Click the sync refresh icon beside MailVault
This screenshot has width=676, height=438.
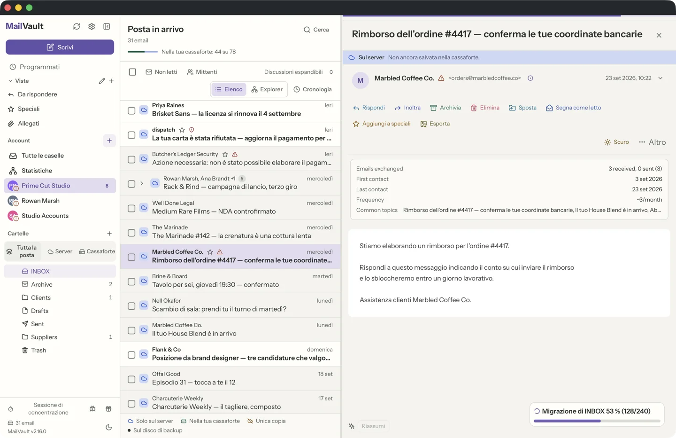tap(77, 26)
